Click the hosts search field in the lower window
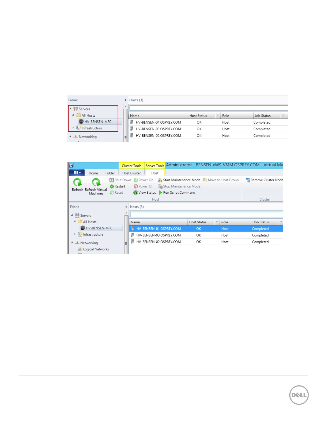328x424 pixels. tap(206, 215)
